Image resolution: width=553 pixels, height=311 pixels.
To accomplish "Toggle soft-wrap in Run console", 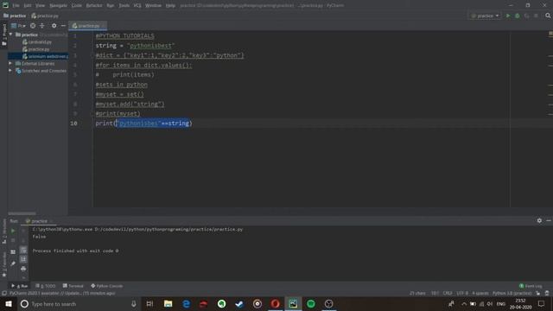I will pyautogui.click(x=23, y=250).
